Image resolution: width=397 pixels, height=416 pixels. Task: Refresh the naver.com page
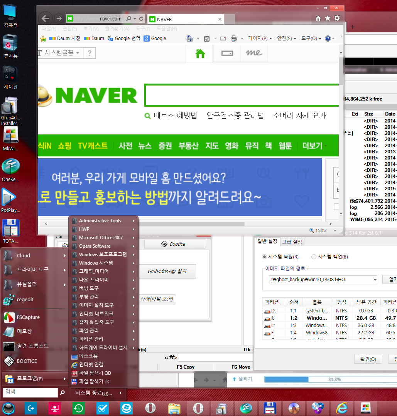pyautogui.click(x=141, y=18)
